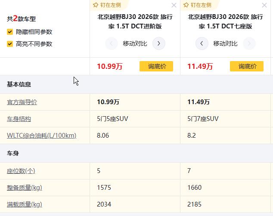Click pin icon on the 七座版 column
The image size is (273, 216).
click(197, 5)
